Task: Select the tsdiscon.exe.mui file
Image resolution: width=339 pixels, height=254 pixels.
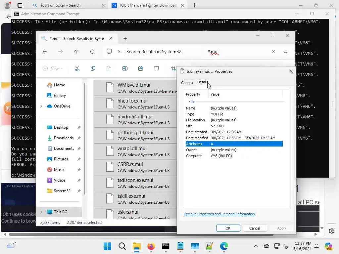Action: point(135,183)
